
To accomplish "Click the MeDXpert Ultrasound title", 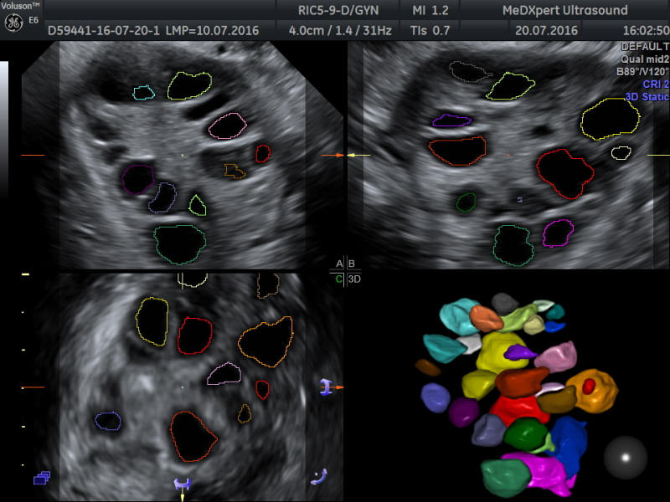I will [x=564, y=10].
